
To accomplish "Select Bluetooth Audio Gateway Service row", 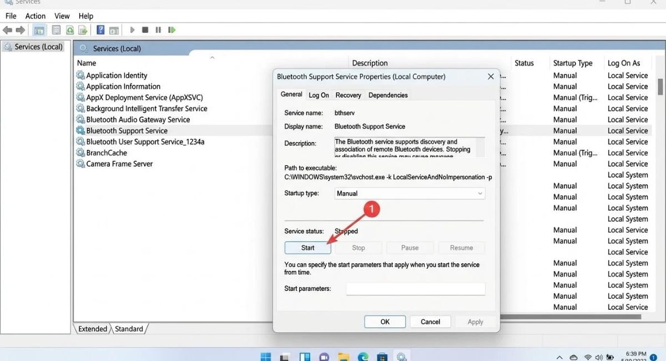I will coord(138,119).
